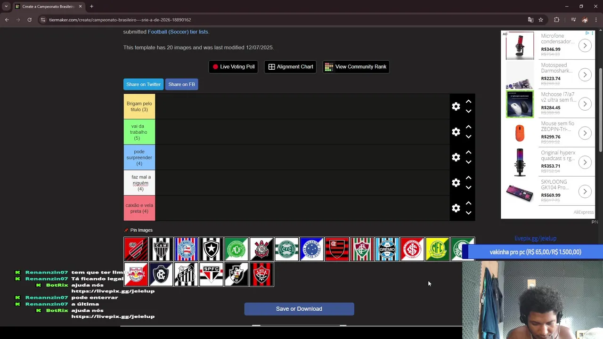The height and width of the screenshot is (339, 603).
Task: Open settings gear for caixão e vela preta tier
Action: click(x=456, y=208)
